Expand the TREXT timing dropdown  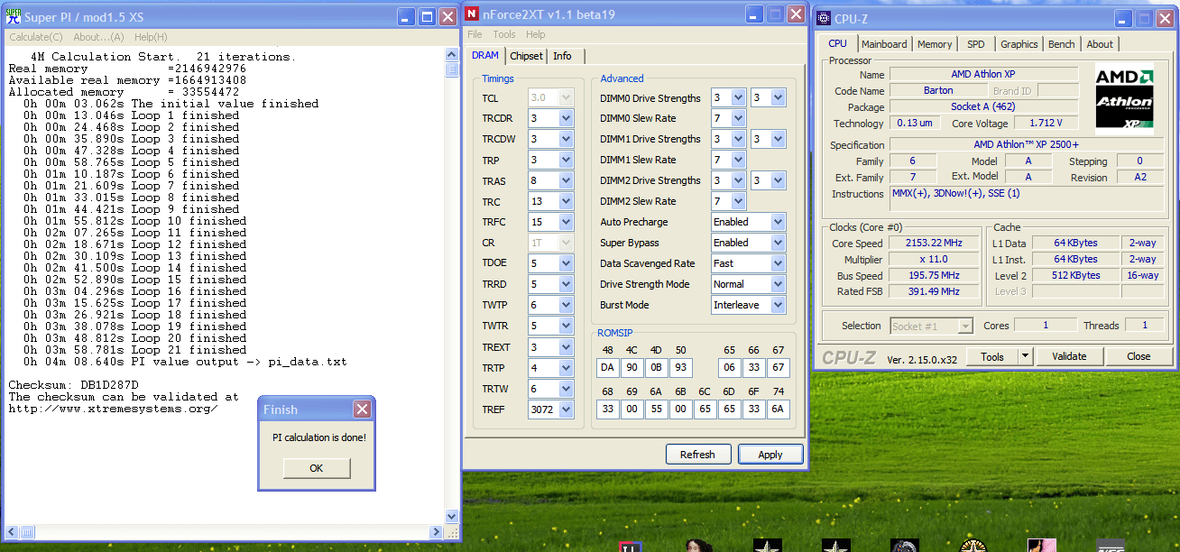(x=567, y=347)
